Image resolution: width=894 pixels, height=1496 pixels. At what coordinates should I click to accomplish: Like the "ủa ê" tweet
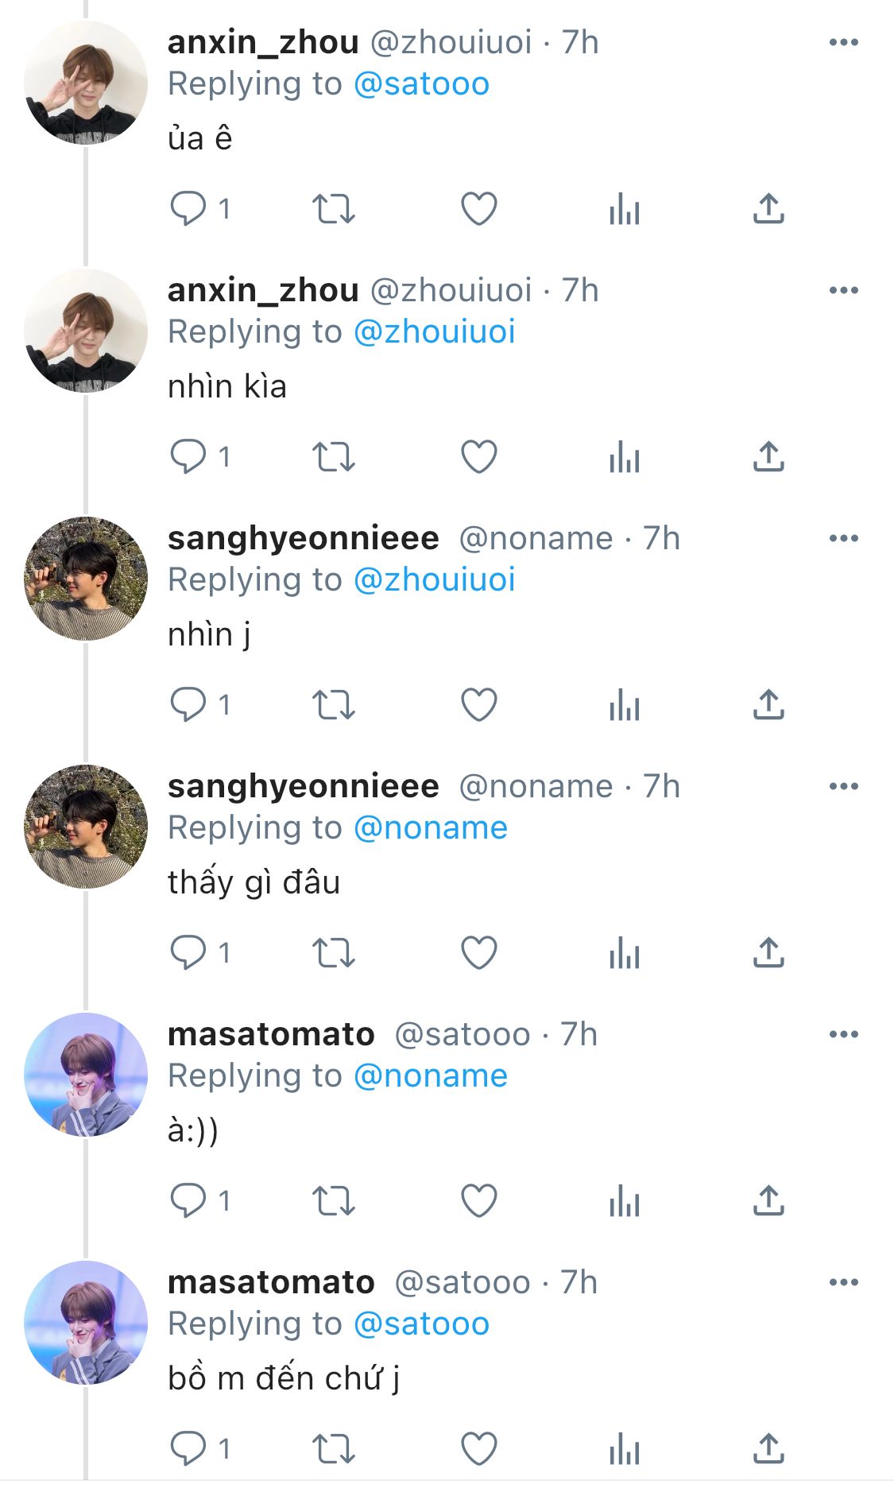[x=479, y=209]
